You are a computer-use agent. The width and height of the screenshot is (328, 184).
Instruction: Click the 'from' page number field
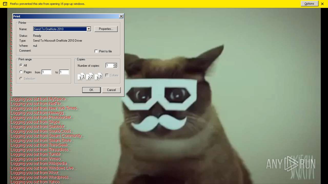46,72
